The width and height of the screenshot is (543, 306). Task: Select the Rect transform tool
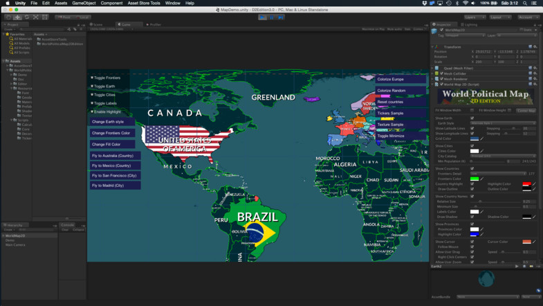pyautogui.click(x=45, y=17)
